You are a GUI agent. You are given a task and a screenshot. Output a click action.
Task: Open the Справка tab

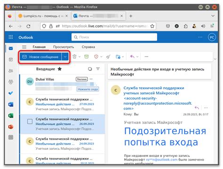(88, 47)
